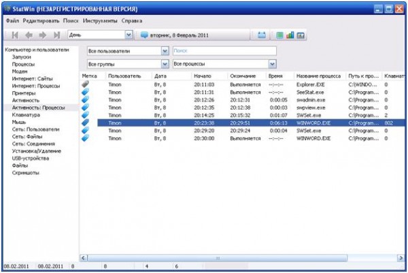
Task: Select Скриншоты in the sidebar
Action: pyautogui.click(x=26, y=173)
